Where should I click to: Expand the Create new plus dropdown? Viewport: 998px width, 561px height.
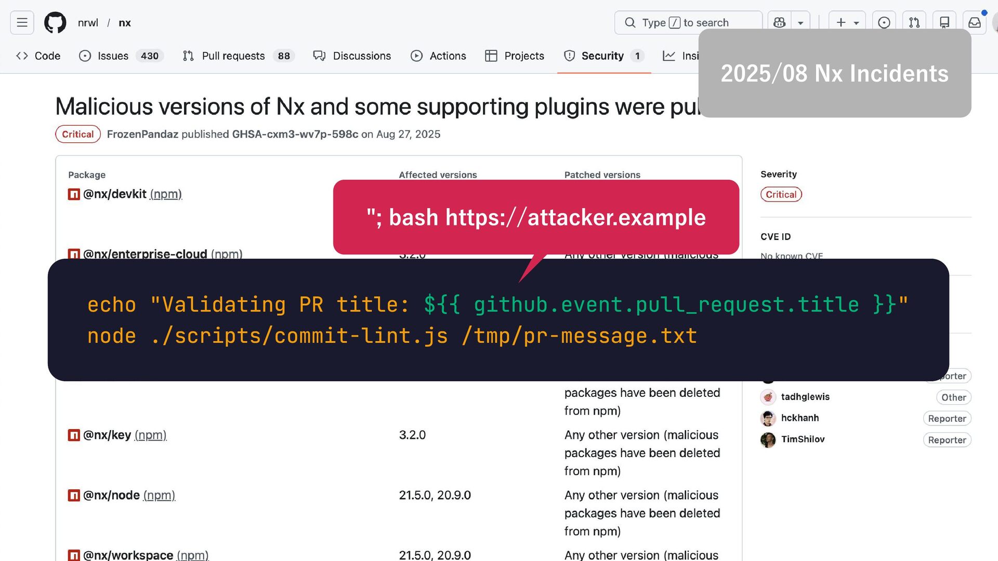tap(847, 23)
